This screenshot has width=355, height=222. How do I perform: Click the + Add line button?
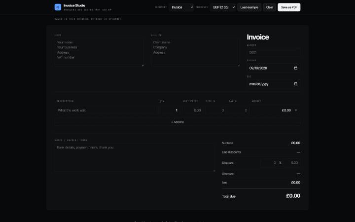tap(177, 122)
